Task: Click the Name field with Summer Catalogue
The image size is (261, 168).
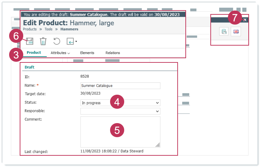Action: pyautogui.click(x=120, y=86)
